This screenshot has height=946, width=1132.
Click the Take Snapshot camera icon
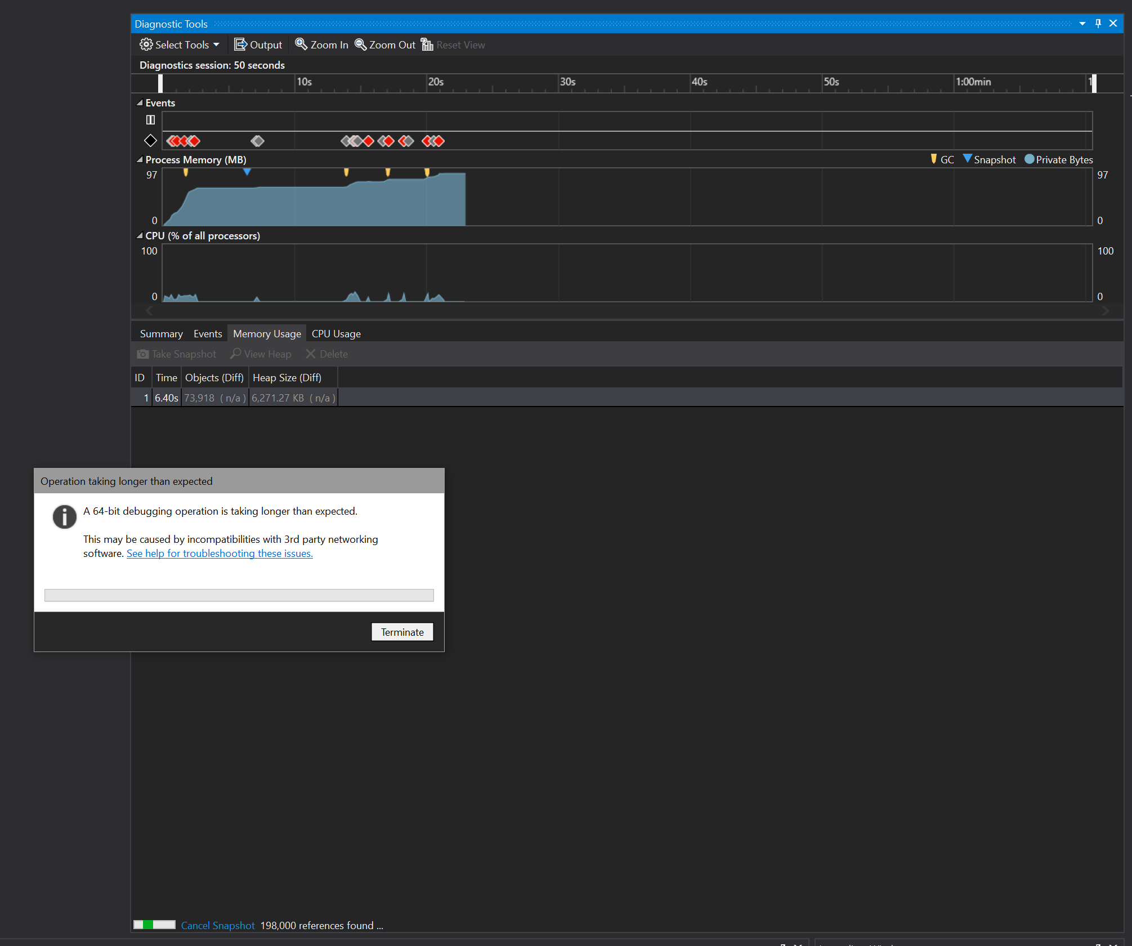point(142,354)
